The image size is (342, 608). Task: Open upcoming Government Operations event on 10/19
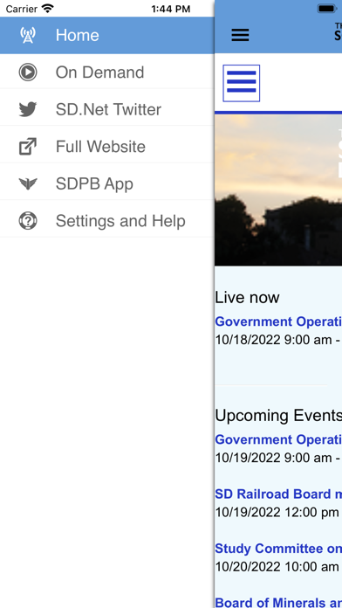click(278, 439)
